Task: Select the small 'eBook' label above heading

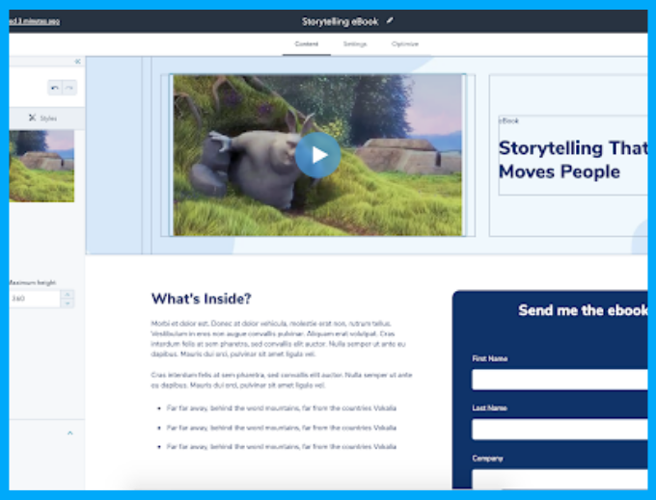Action: (508, 120)
